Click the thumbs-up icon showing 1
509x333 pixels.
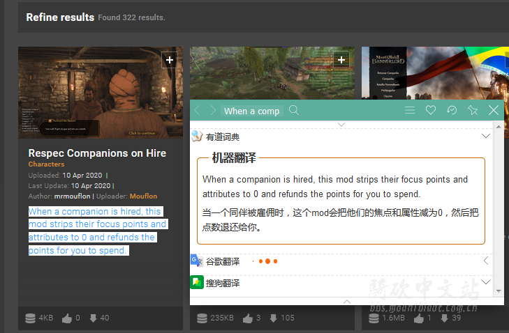[419, 318]
